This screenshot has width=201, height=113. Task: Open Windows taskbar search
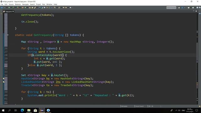9,110
